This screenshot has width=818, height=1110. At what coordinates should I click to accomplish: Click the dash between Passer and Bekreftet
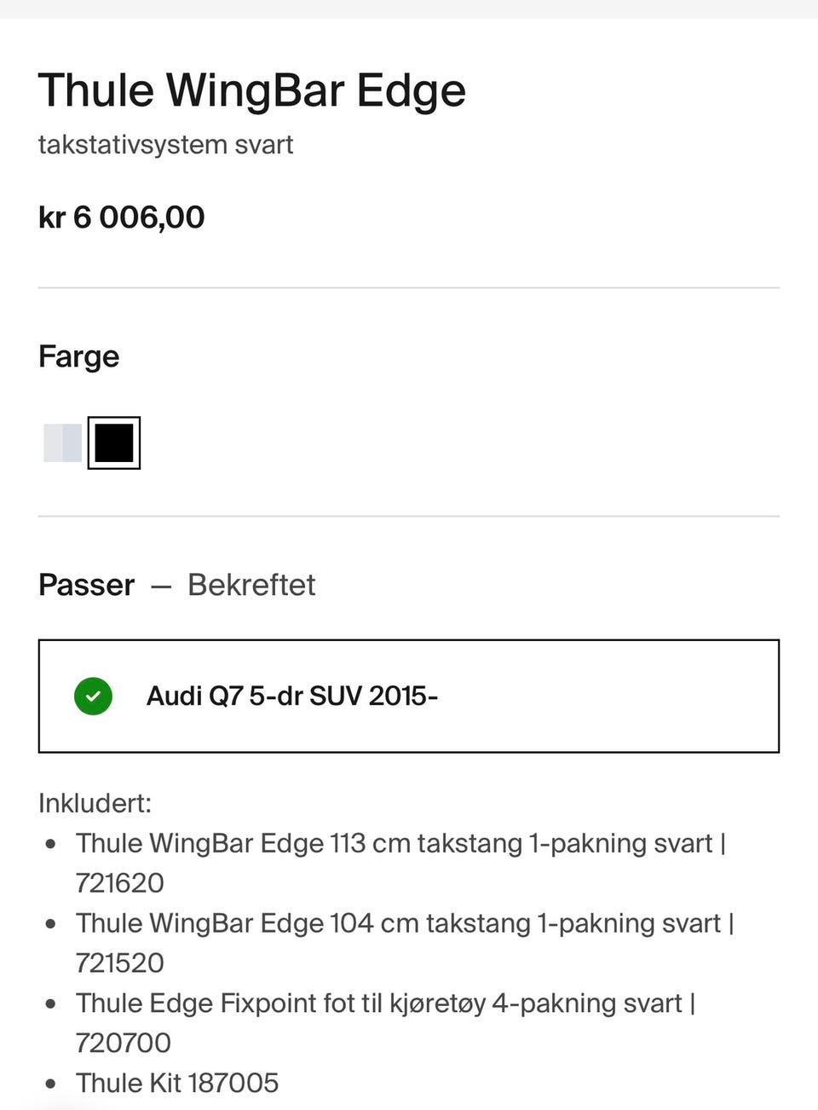click(x=161, y=586)
